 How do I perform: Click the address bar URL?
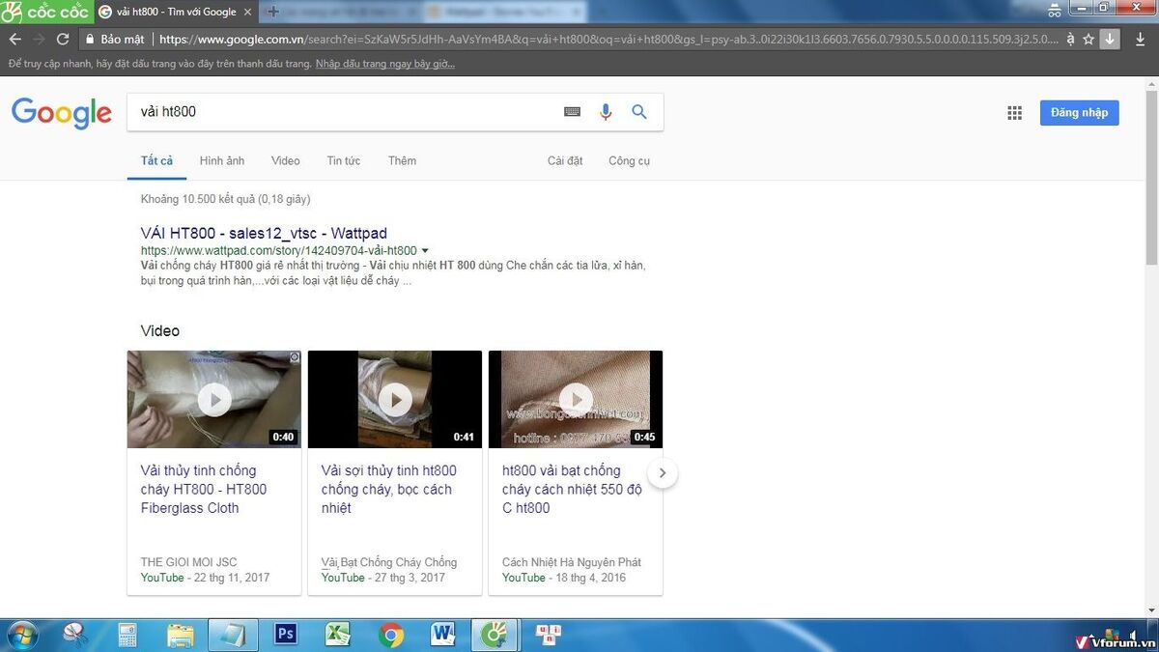coord(608,40)
